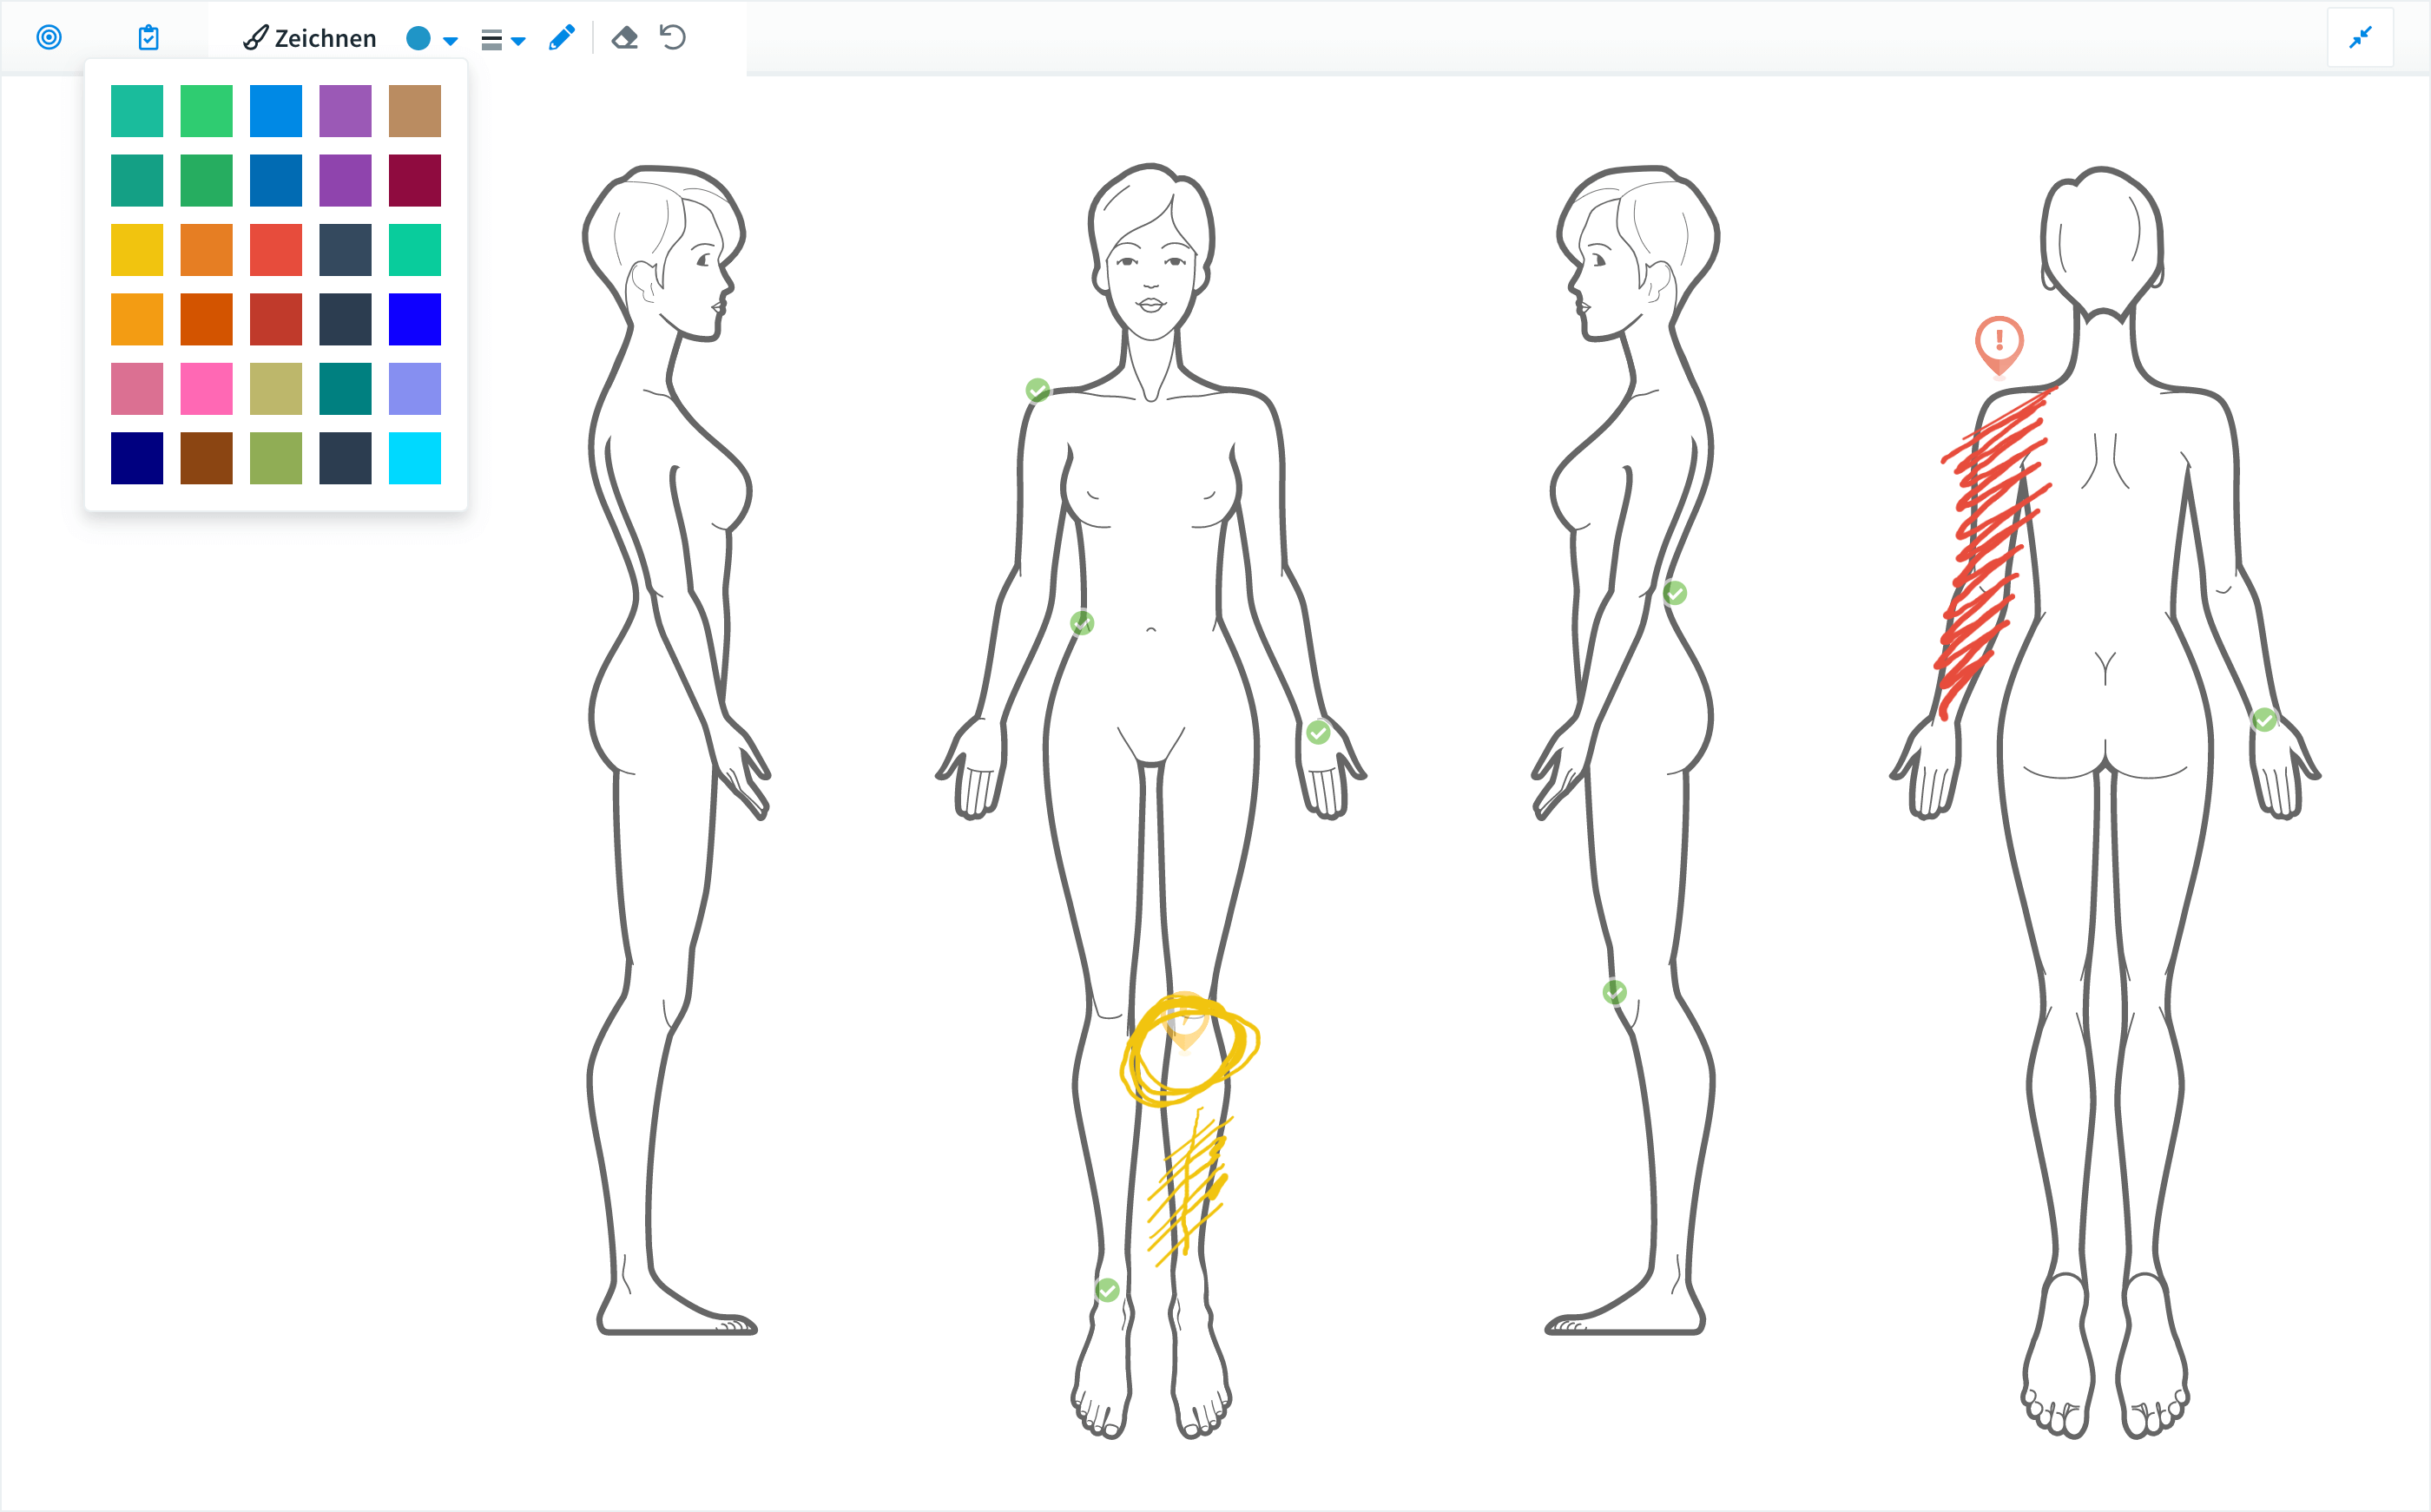Click the pin/anchor icon top-right
2431x1512 pixels.
click(x=2362, y=38)
